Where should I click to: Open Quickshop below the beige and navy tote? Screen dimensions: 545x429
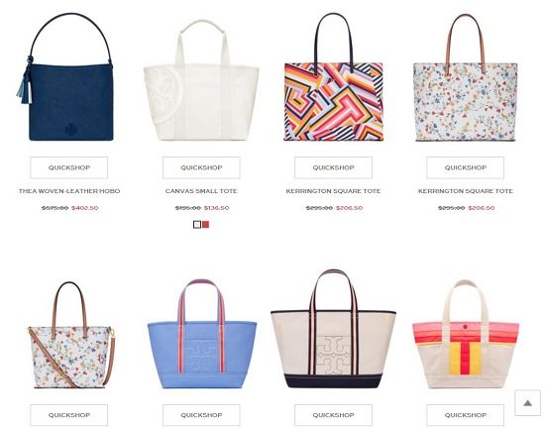click(333, 415)
